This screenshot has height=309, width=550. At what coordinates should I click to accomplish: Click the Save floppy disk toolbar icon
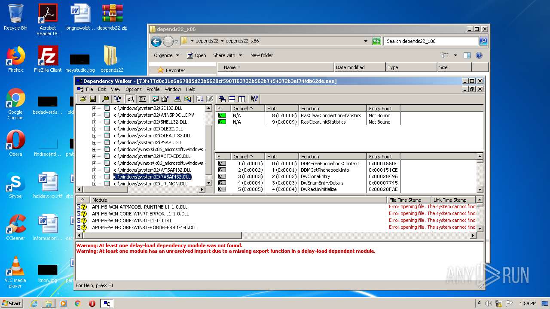point(92,99)
